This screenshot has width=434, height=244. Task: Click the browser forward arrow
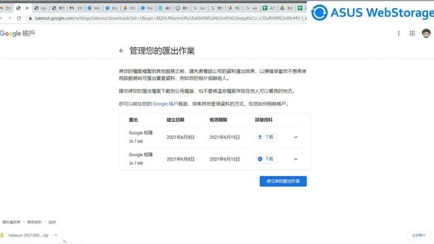9,18
